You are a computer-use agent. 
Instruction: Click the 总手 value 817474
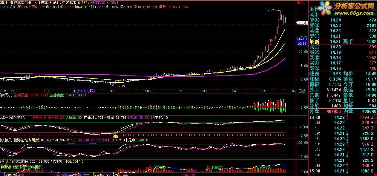tap(333, 90)
